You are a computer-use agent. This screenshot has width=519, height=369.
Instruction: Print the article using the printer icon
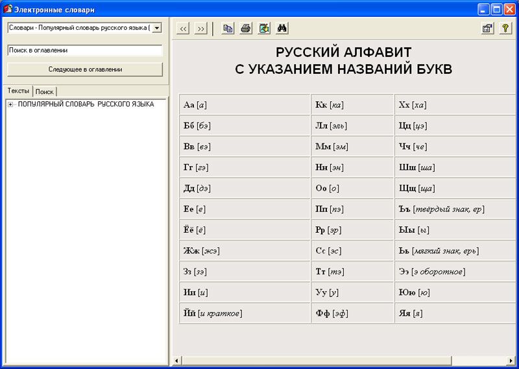coord(246,29)
